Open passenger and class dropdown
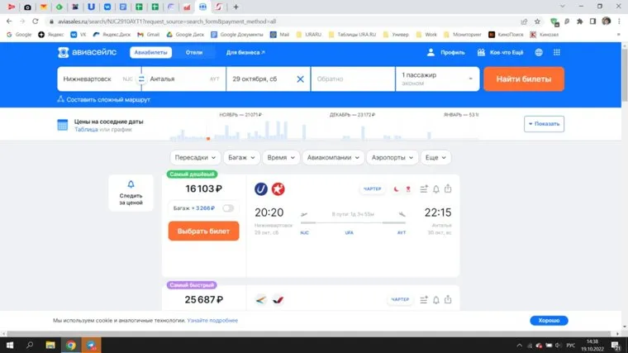This screenshot has width=628, height=353. coord(437,79)
